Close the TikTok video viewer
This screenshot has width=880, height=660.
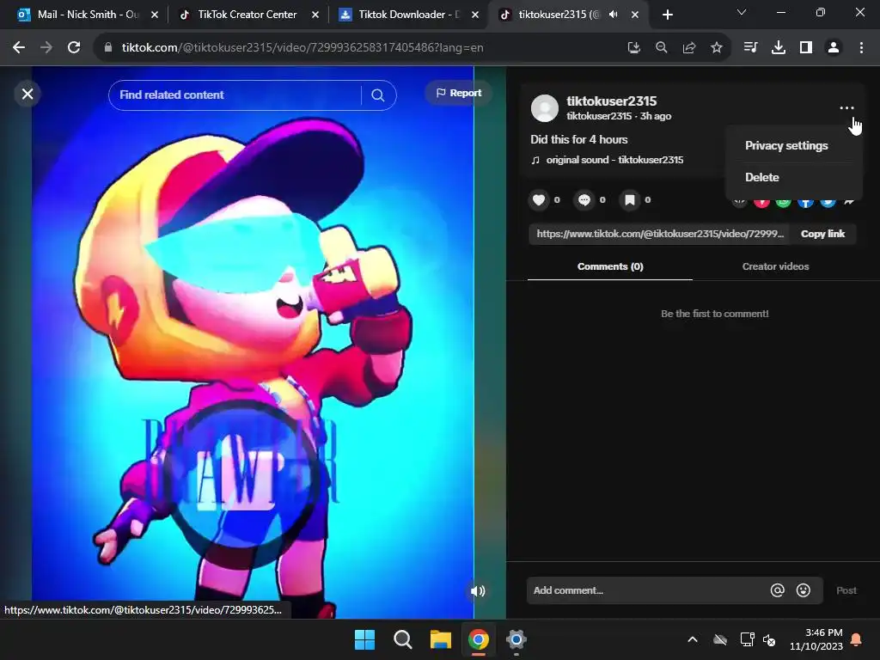coord(27,94)
